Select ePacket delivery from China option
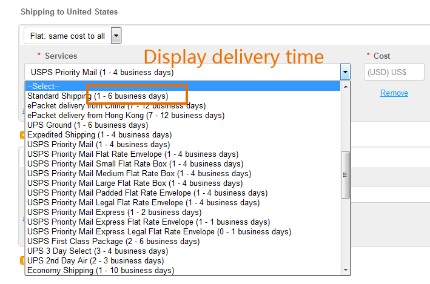430x284 pixels. tap(183, 106)
